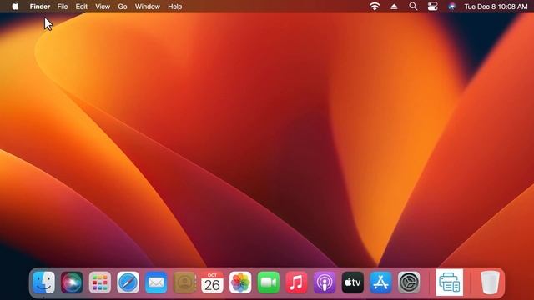Open Contacts app in the Dock
The height and width of the screenshot is (300, 534).
tap(184, 282)
